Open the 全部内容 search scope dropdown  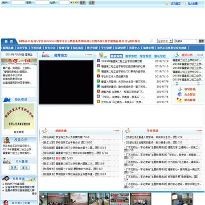pyautogui.click(x=165, y=41)
